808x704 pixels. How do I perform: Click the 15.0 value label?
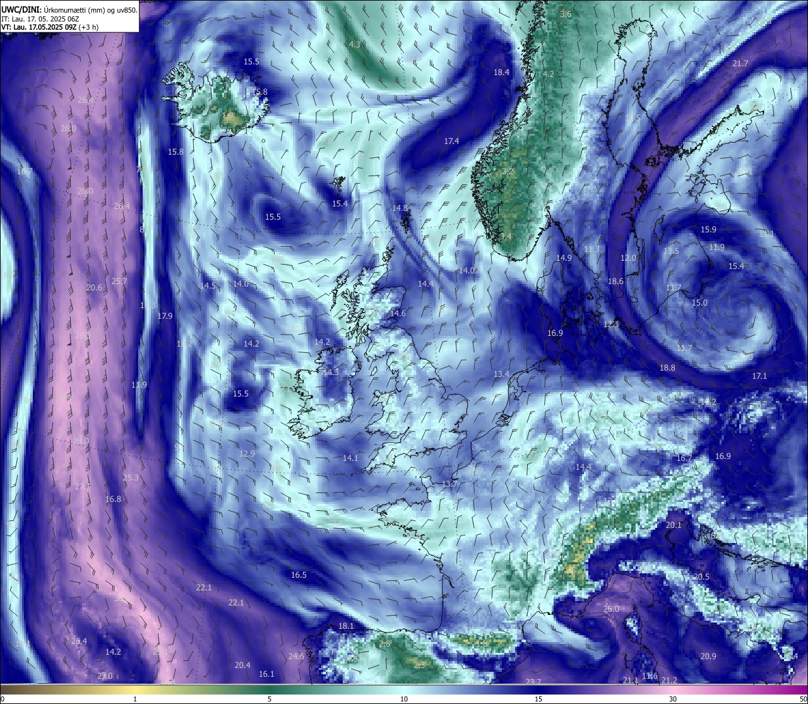(699, 303)
